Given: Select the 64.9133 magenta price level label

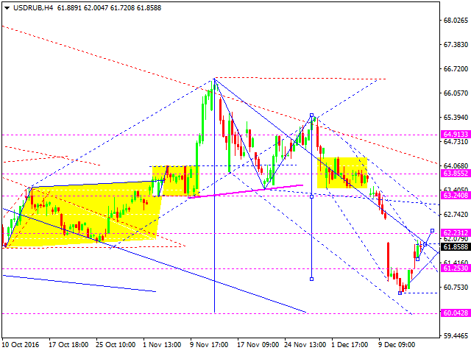Looking at the screenshot, I should [456, 134].
